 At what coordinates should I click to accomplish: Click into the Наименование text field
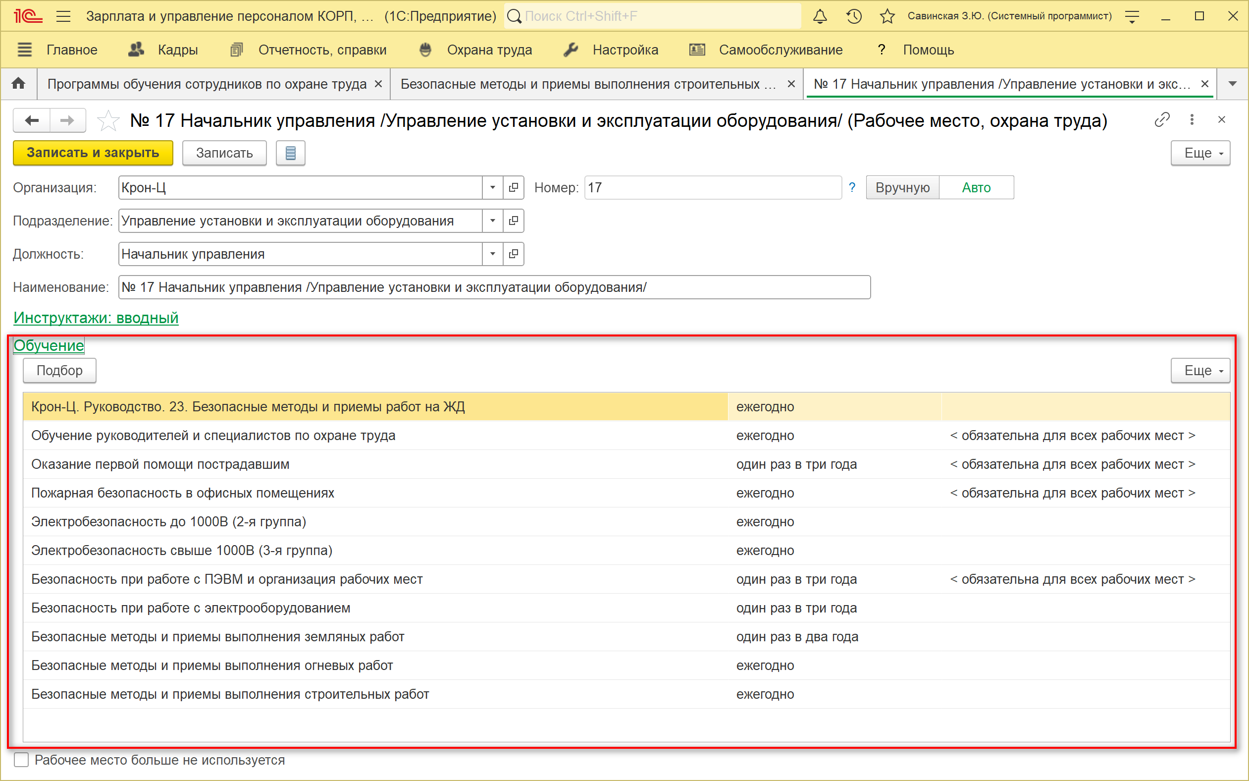point(494,287)
